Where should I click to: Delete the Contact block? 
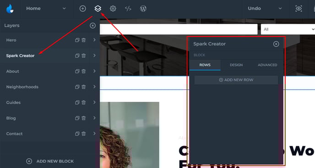(84, 134)
